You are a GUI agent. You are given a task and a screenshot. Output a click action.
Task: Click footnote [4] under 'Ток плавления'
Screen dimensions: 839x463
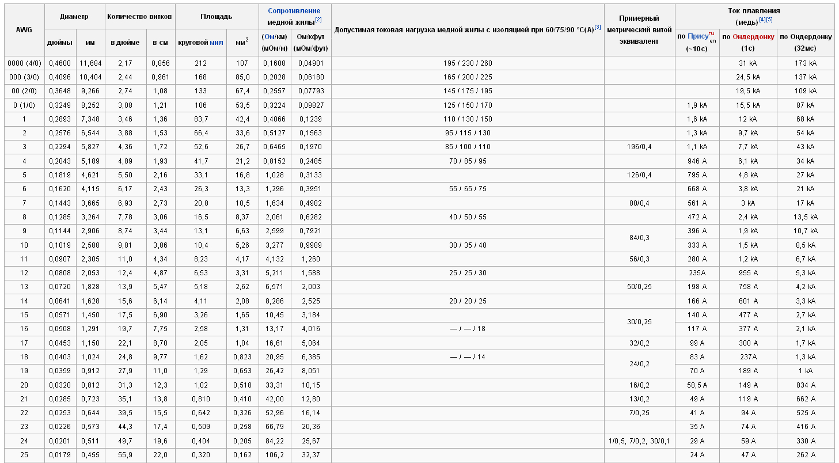[x=762, y=20]
